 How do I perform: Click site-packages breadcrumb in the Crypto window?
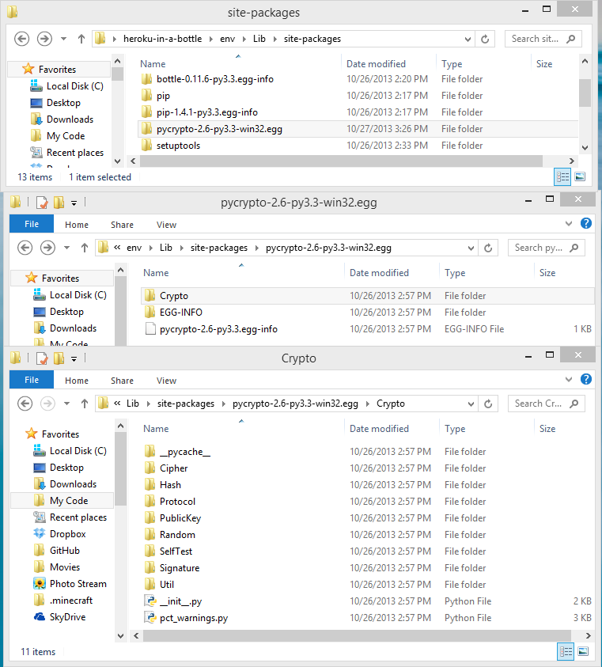point(185,404)
